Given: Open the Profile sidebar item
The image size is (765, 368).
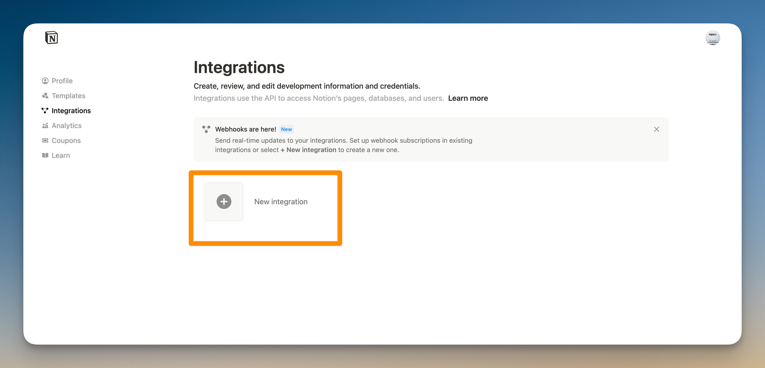Looking at the screenshot, I should click(x=58, y=81).
